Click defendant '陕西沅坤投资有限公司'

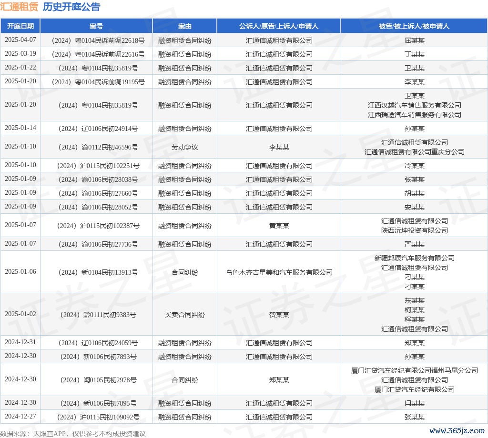pos(415,230)
